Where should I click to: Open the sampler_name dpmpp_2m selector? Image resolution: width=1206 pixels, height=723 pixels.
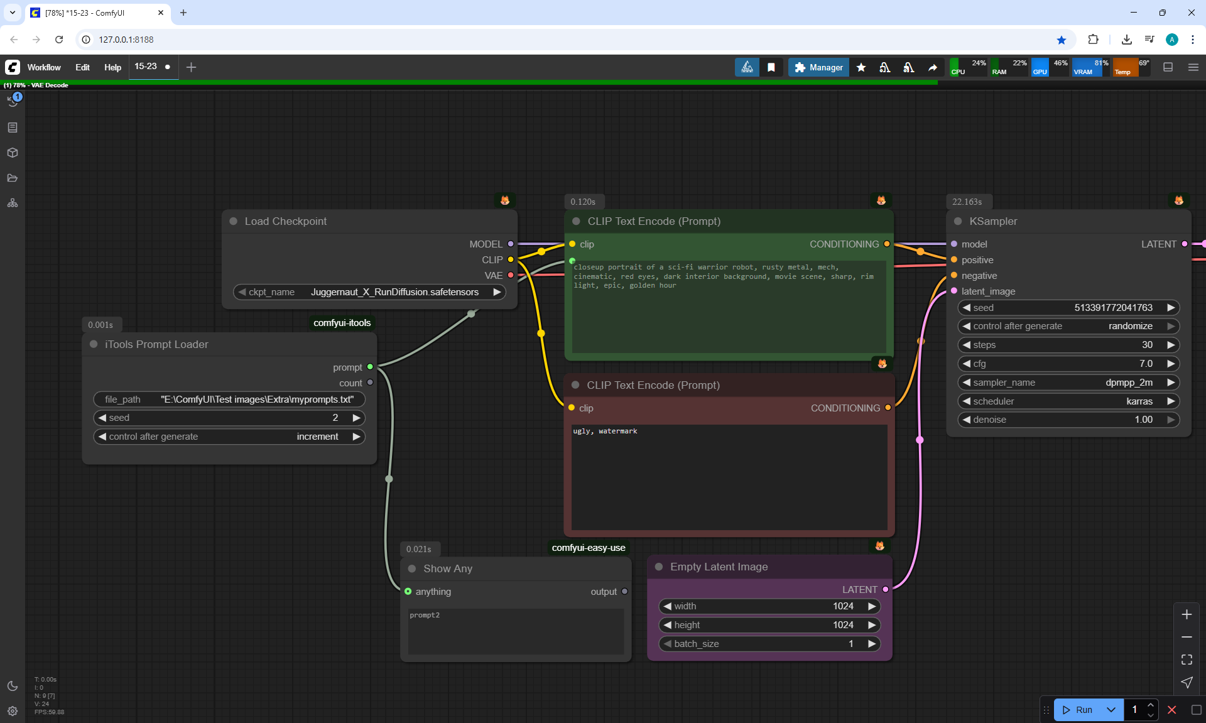point(1068,383)
